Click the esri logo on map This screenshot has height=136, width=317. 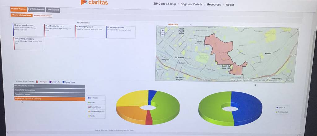289,80
